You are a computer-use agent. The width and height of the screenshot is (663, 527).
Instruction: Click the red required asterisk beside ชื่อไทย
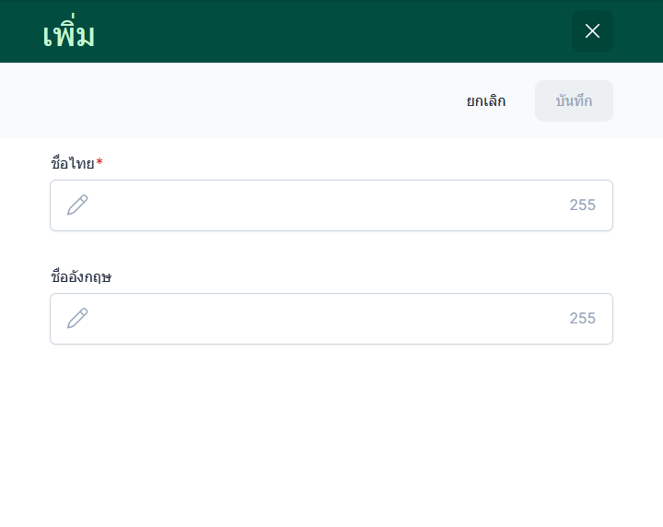99,163
